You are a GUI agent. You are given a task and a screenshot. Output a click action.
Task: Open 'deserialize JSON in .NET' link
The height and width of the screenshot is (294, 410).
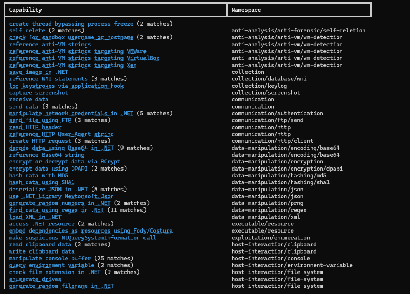click(48, 190)
